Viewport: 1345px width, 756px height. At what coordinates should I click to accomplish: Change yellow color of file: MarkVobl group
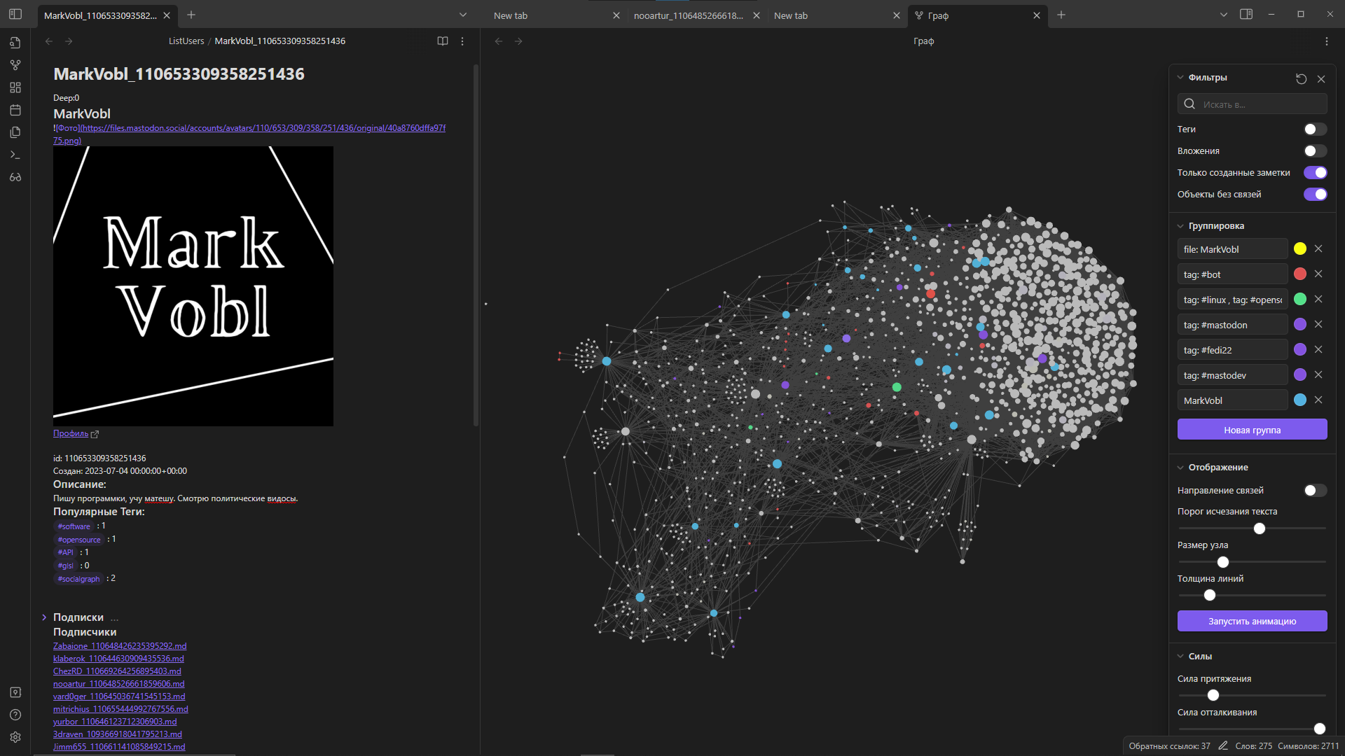pyautogui.click(x=1300, y=248)
